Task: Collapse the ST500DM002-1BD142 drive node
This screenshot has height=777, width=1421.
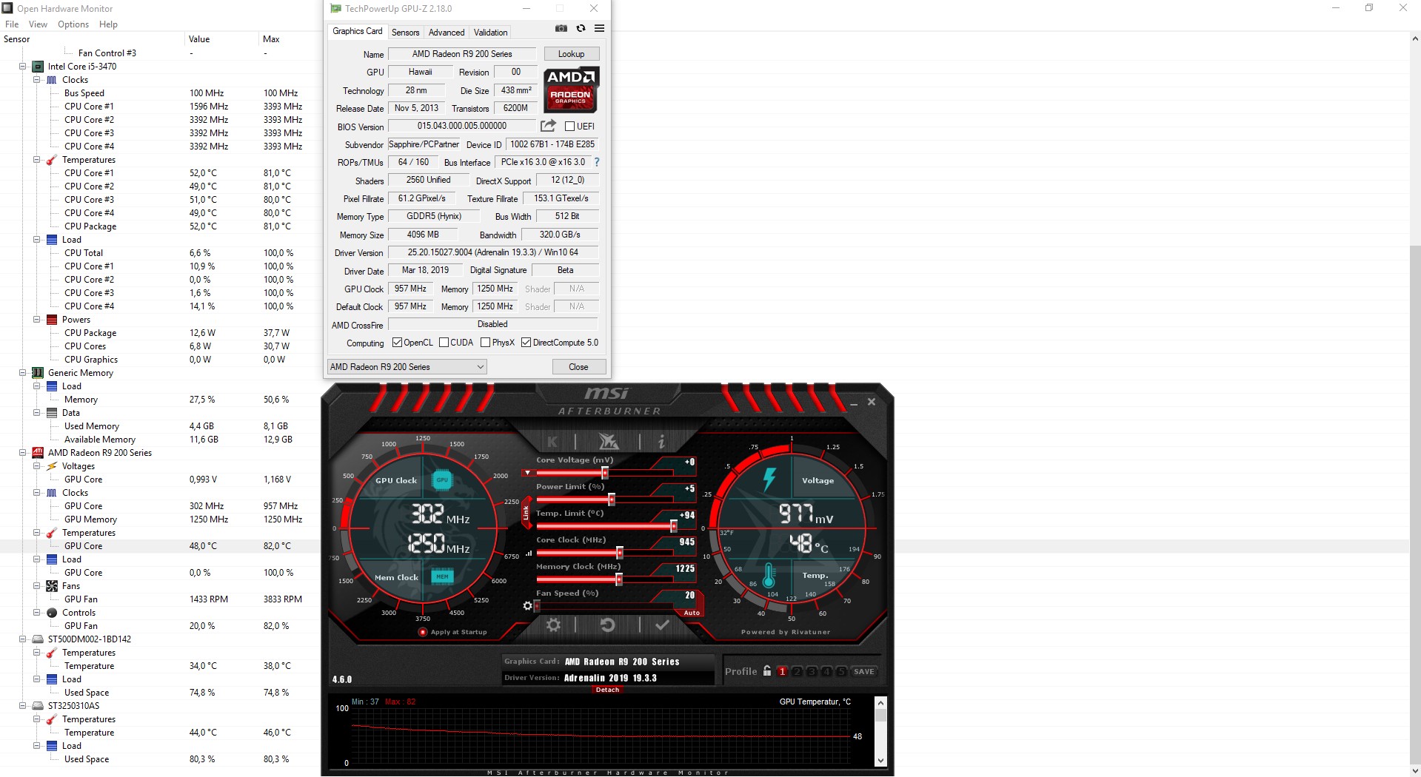Action: pyautogui.click(x=23, y=639)
